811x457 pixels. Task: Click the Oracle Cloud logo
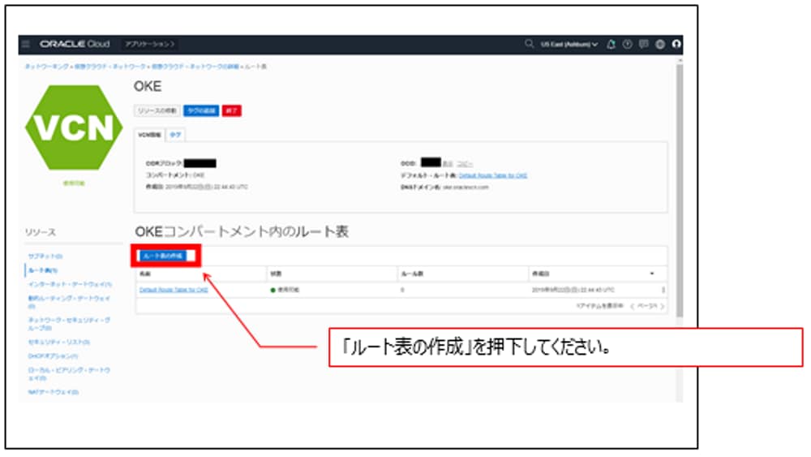point(75,44)
